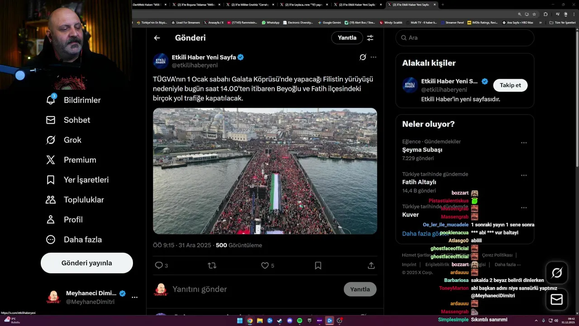Click the Grok icon on the post header
Image resolution: width=579 pixels, height=326 pixels.
(x=362, y=57)
